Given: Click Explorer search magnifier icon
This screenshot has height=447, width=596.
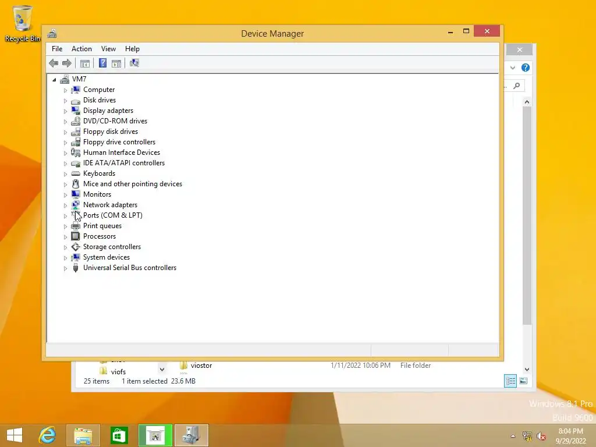Looking at the screenshot, I should [x=517, y=86].
